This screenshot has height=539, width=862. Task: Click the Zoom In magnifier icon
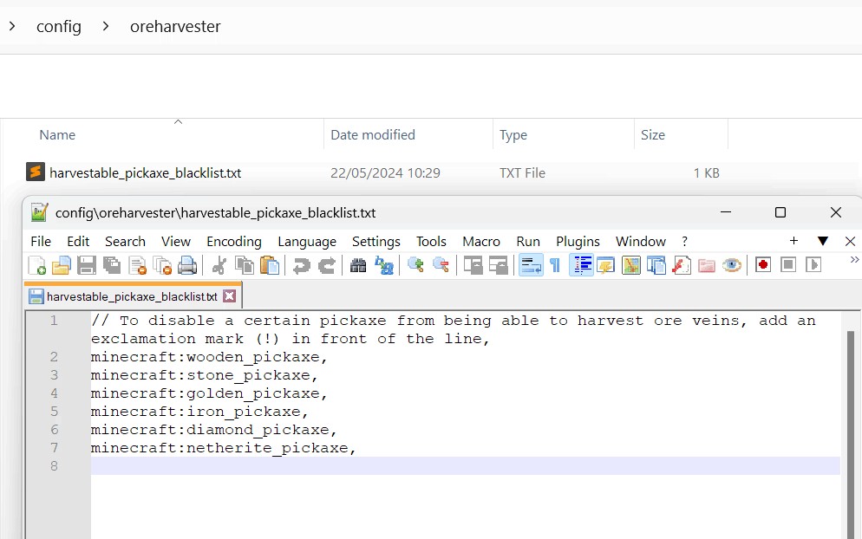pyautogui.click(x=416, y=265)
